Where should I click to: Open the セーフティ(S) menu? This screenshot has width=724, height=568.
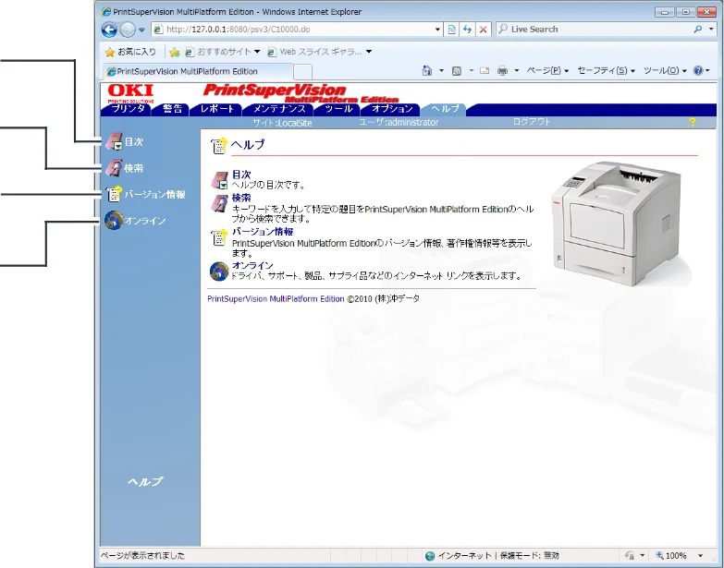point(607,70)
